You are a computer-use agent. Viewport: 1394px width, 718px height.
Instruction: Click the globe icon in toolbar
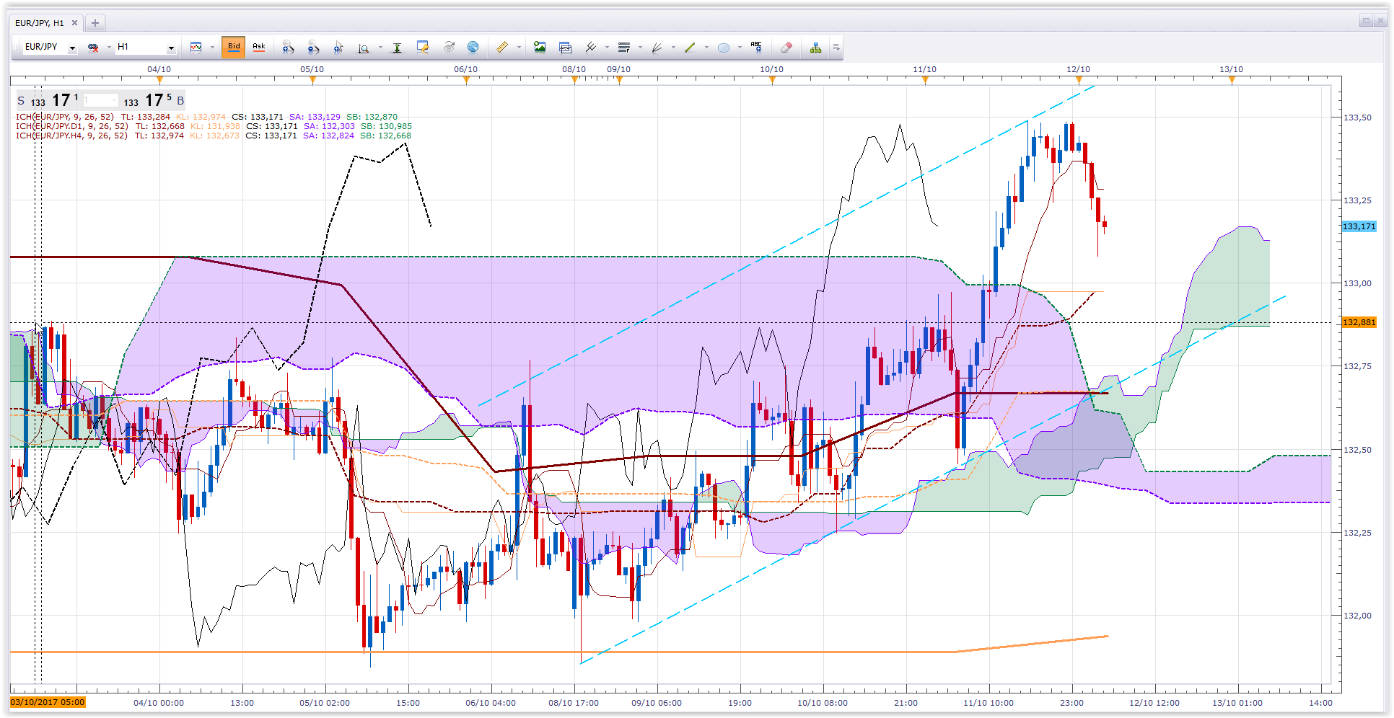click(x=473, y=48)
